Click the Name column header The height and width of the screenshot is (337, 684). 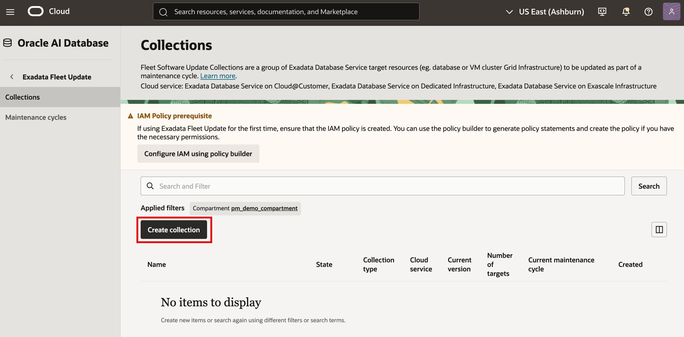point(157,264)
